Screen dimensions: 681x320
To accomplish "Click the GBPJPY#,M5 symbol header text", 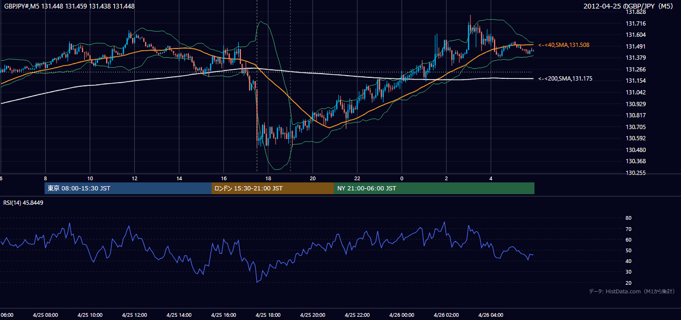I will [69, 6].
